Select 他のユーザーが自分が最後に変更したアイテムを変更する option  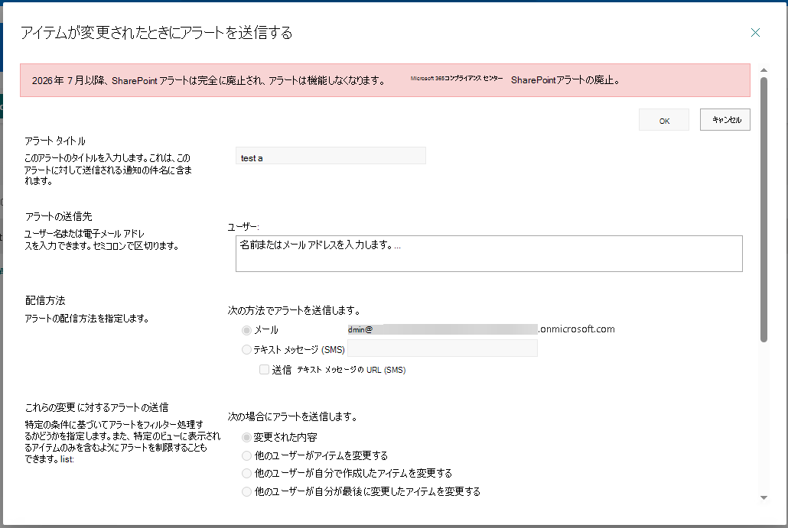pos(246,492)
